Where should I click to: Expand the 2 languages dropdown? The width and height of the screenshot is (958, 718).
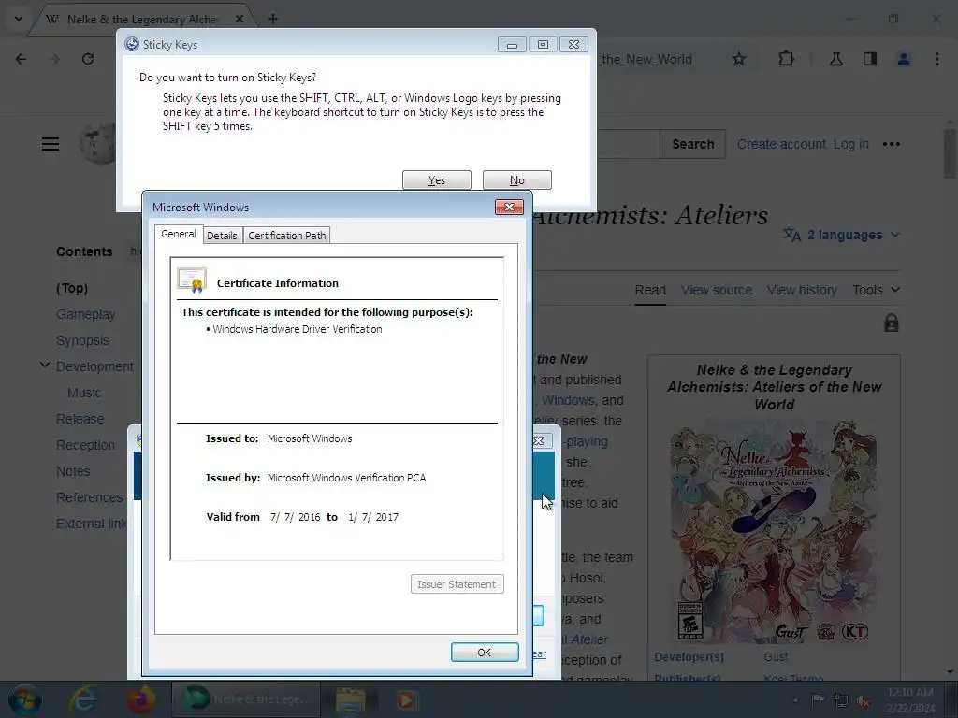(842, 235)
